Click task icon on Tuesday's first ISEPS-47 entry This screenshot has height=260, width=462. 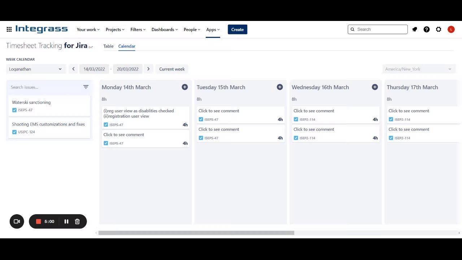coord(201,120)
